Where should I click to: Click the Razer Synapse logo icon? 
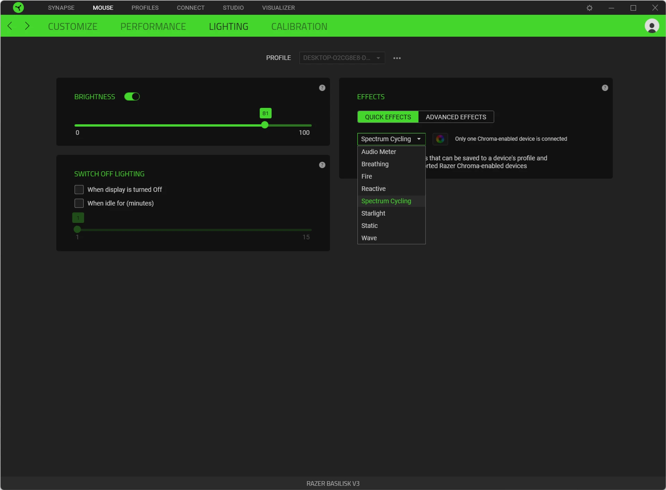coord(18,7)
